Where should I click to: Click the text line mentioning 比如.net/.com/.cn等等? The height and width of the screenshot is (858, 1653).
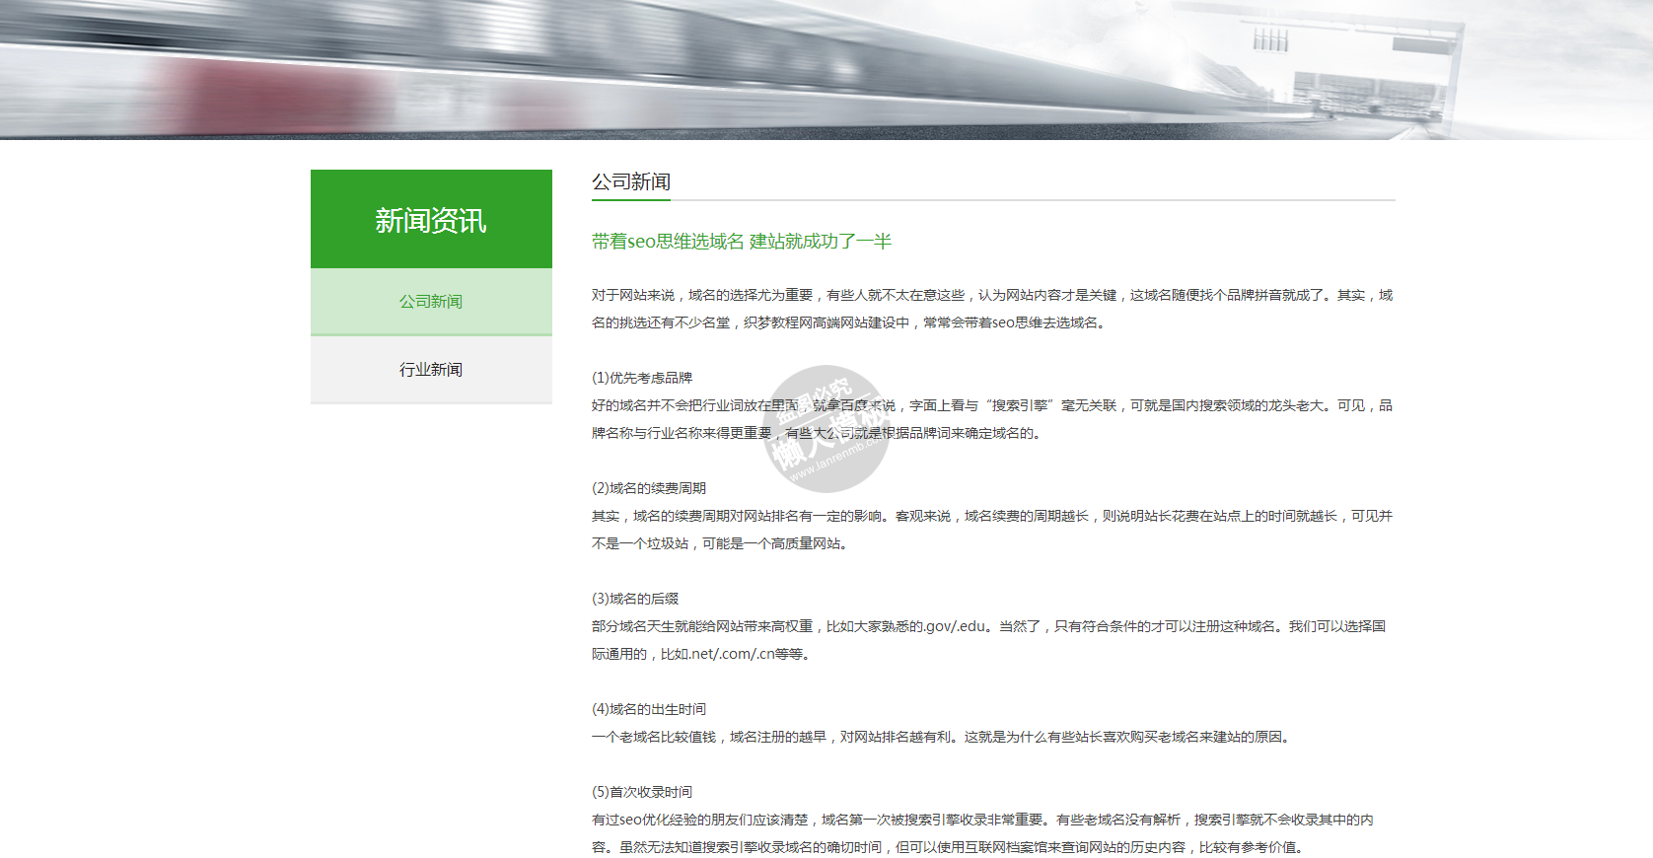pyautogui.click(x=701, y=654)
